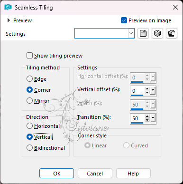
Task: Click the save preset floppy disk icon
Action: coord(143,33)
